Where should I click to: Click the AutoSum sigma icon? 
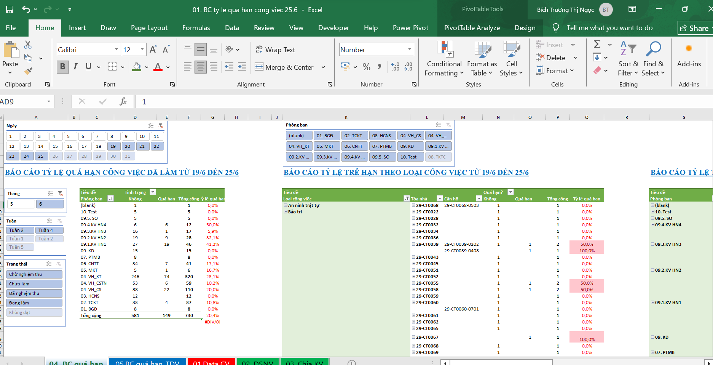[x=597, y=45]
